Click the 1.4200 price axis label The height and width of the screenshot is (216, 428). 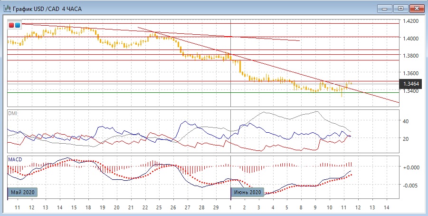coord(410,21)
